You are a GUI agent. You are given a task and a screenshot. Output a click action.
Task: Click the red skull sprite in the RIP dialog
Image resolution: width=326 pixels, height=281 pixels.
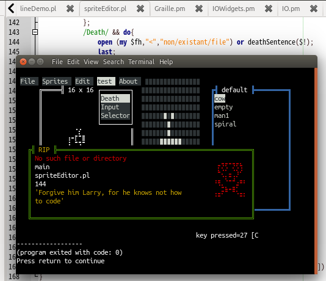230,180
